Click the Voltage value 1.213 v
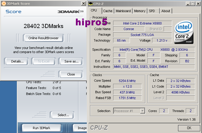The image size is (202, 133). click(x=162, y=40)
